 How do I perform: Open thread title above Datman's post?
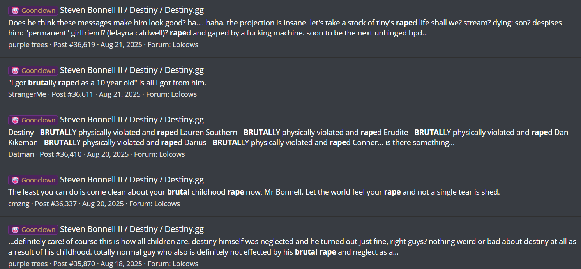click(x=132, y=120)
